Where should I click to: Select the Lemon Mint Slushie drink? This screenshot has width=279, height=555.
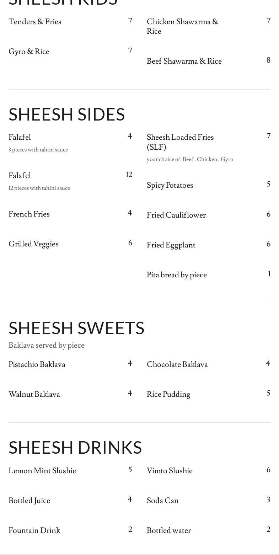click(x=42, y=471)
